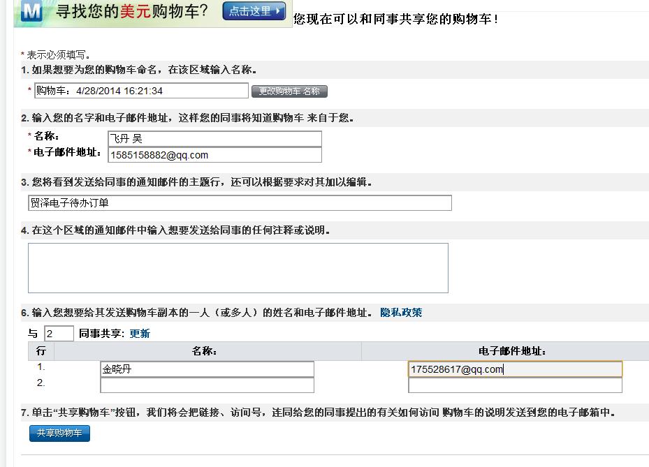Image resolution: width=649 pixels, height=467 pixels.
Task: Click the cart name input field
Action: [141, 91]
